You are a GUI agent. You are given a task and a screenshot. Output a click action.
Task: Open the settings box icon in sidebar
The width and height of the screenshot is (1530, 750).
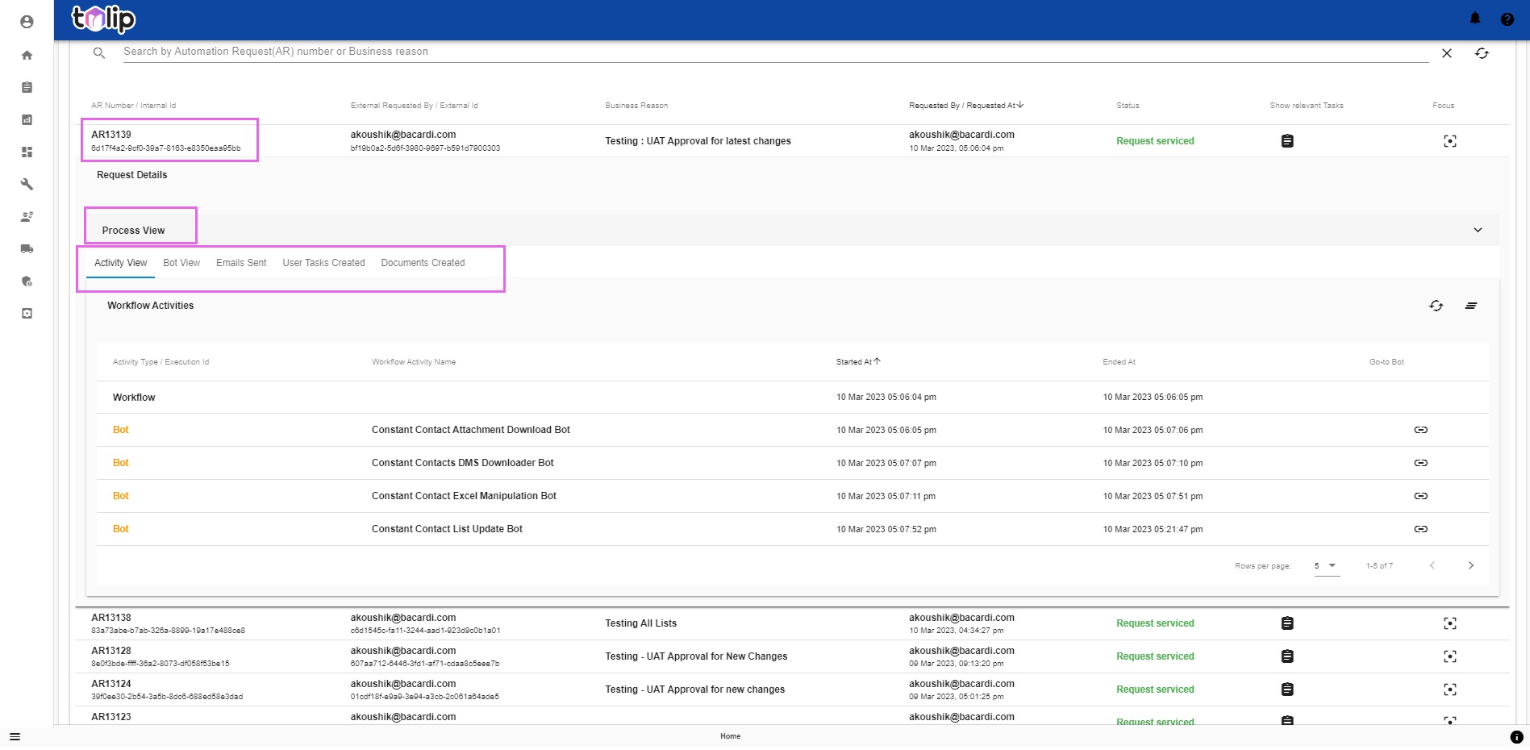[x=27, y=313]
